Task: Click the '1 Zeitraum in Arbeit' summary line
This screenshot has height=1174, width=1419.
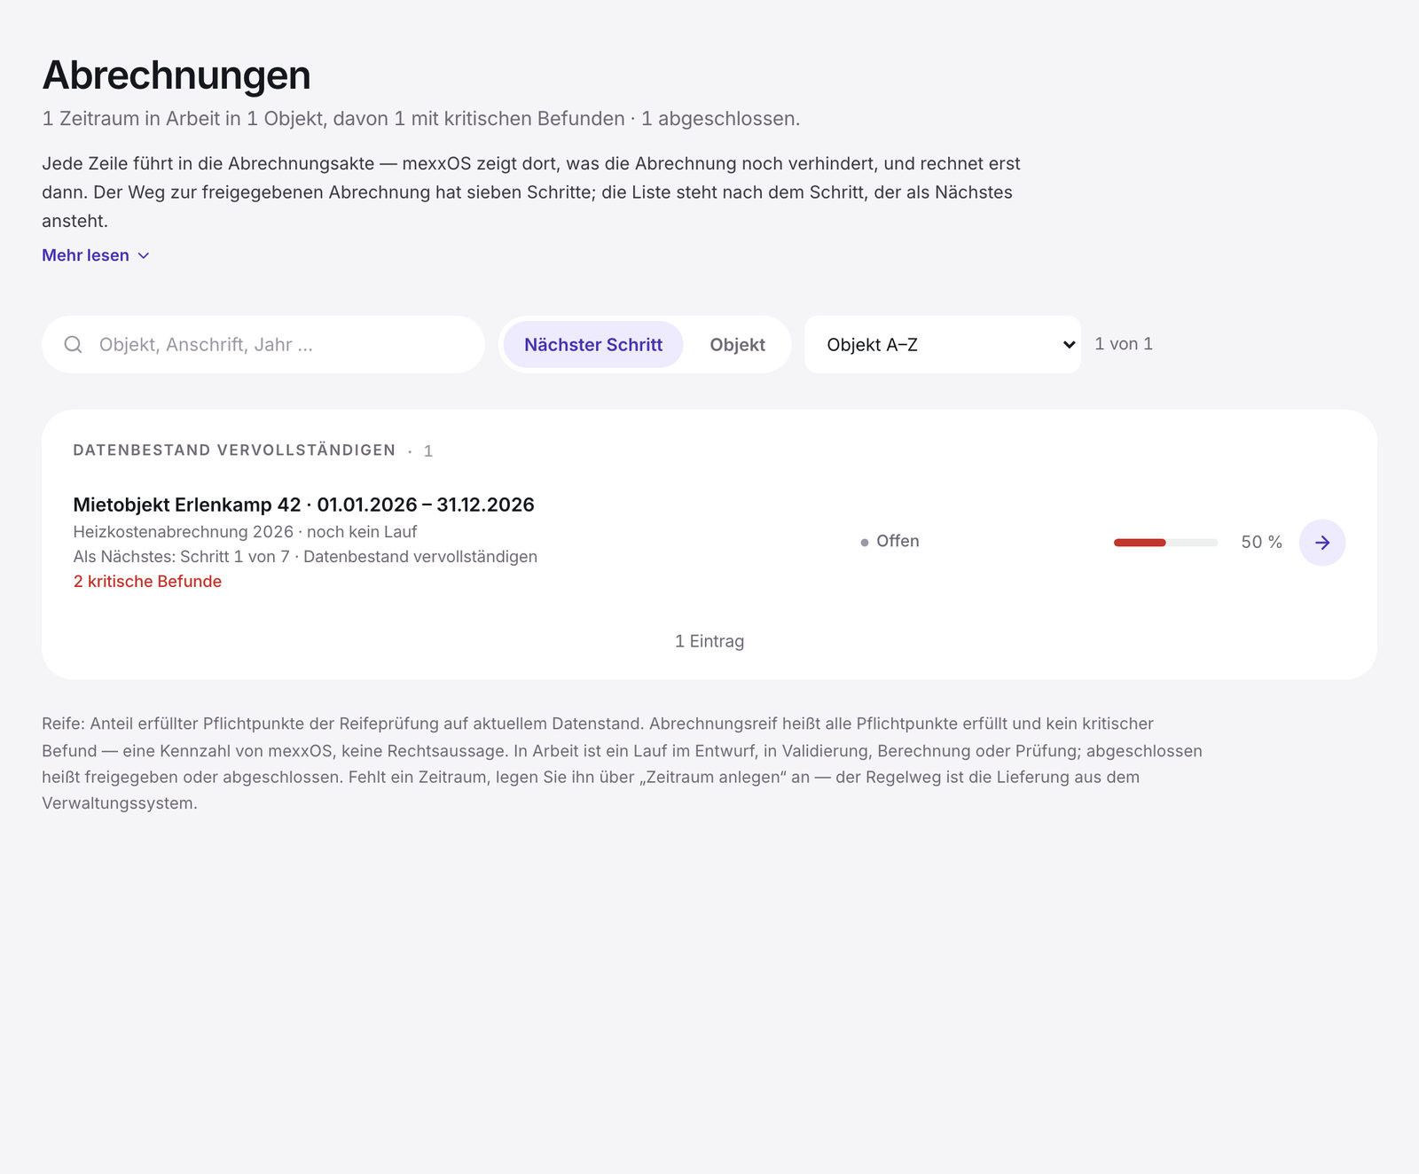Action: 421,119
